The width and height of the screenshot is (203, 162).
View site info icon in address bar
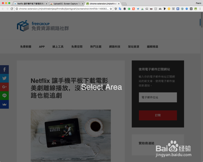click(17, 9)
